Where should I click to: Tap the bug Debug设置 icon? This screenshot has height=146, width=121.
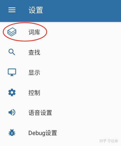coord(12,133)
